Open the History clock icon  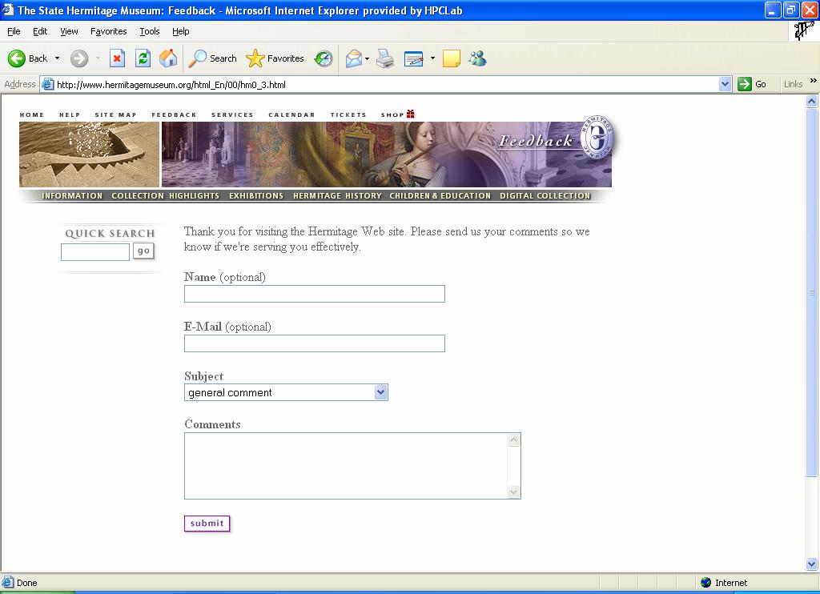tap(324, 58)
